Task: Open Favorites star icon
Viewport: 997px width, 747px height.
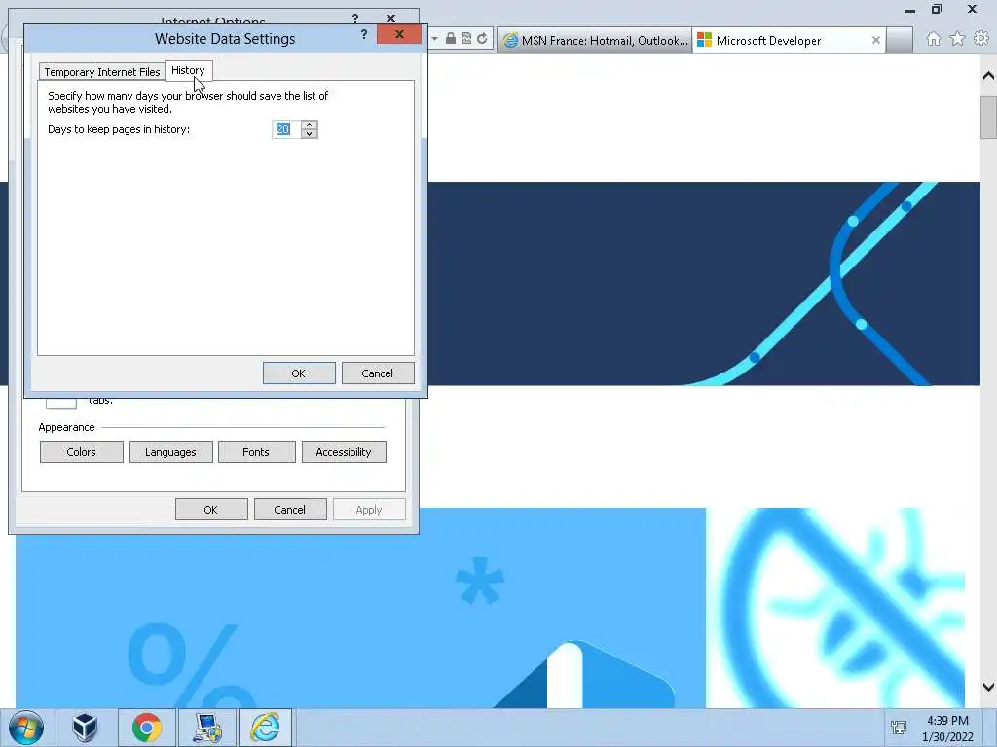Action: (957, 39)
